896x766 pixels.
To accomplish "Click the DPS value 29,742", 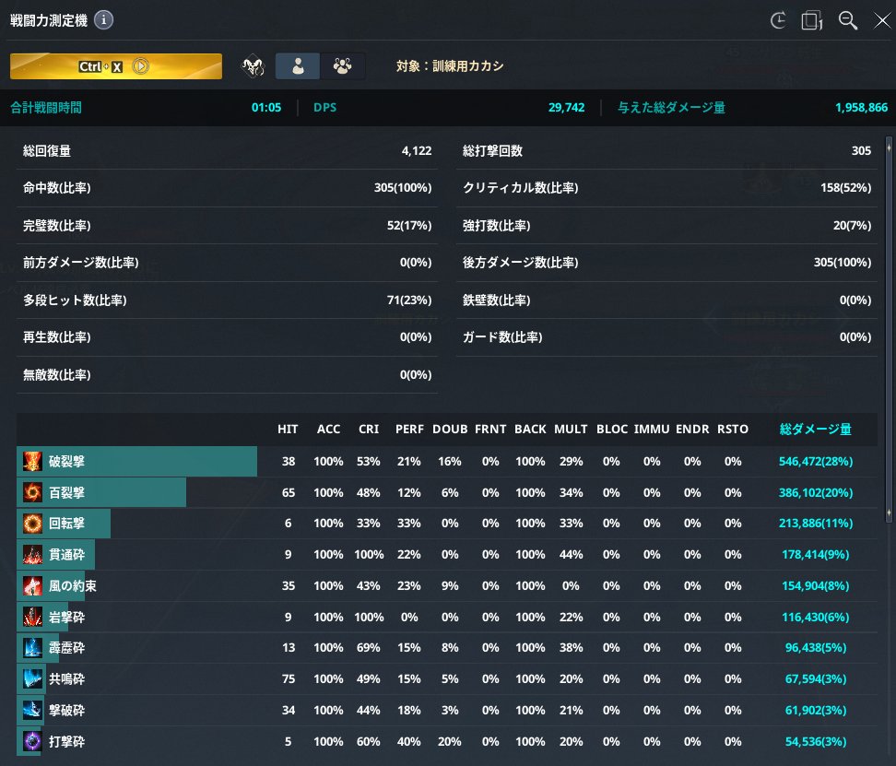I will pos(566,108).
